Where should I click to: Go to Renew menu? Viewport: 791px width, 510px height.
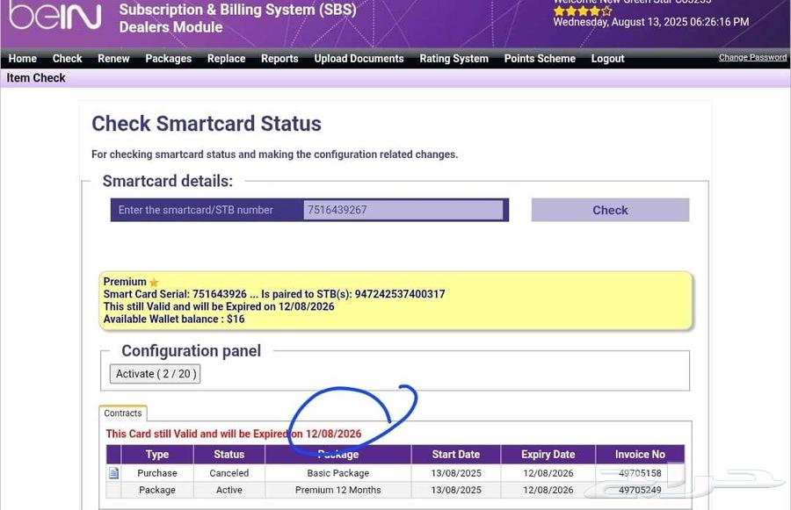113,59
